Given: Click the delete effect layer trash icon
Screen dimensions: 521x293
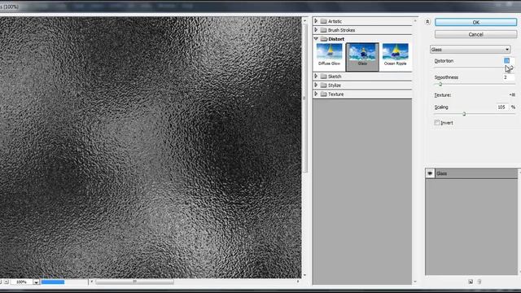Looking at the screenshot, I should click(479, 282).
